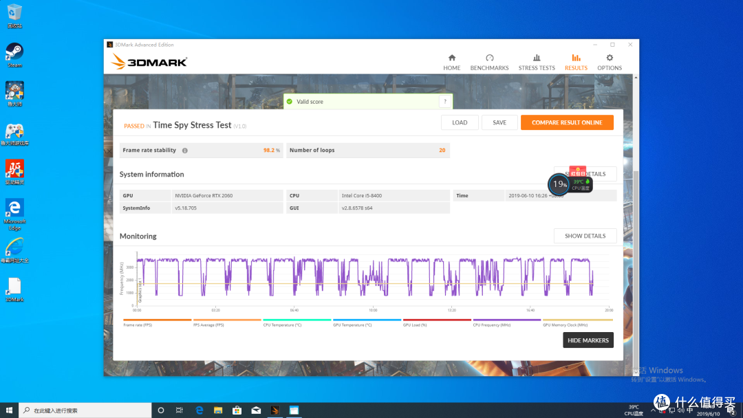The image size is (743, 418).
Task: Click the Frame rate stability info icon
Action: coord(185,151)
